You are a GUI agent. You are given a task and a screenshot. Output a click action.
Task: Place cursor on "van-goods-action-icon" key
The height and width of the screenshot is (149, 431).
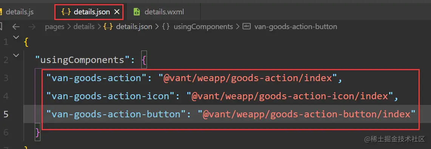click(111, 96)
